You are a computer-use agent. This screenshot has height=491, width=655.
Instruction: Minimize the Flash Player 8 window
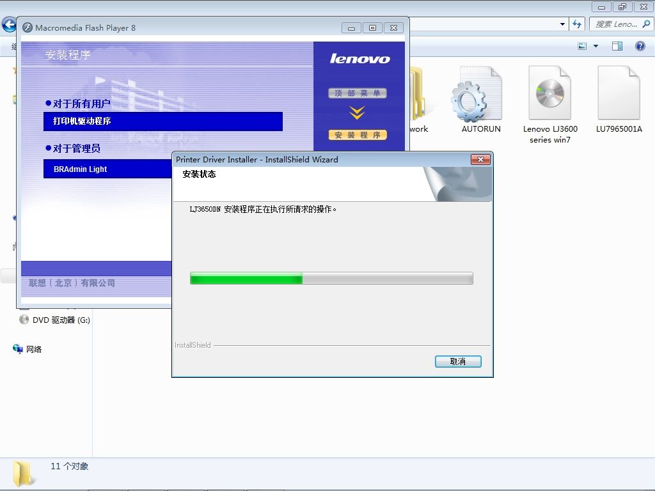point(351,28)
